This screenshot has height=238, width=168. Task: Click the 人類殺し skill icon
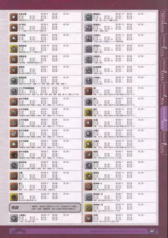pos(13,218)
